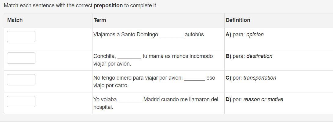The image size is (333, 122).
Task: Select the match box for the 'No tengo dinero' sentence
Action: pyautogui.click(x=21, y=80)
